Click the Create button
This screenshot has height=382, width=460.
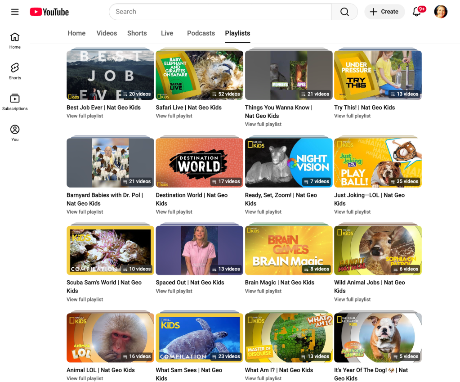click(384, 12)
